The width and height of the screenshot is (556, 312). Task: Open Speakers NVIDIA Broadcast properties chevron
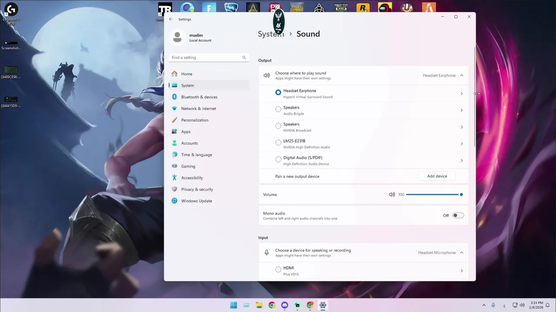[462, 127]
